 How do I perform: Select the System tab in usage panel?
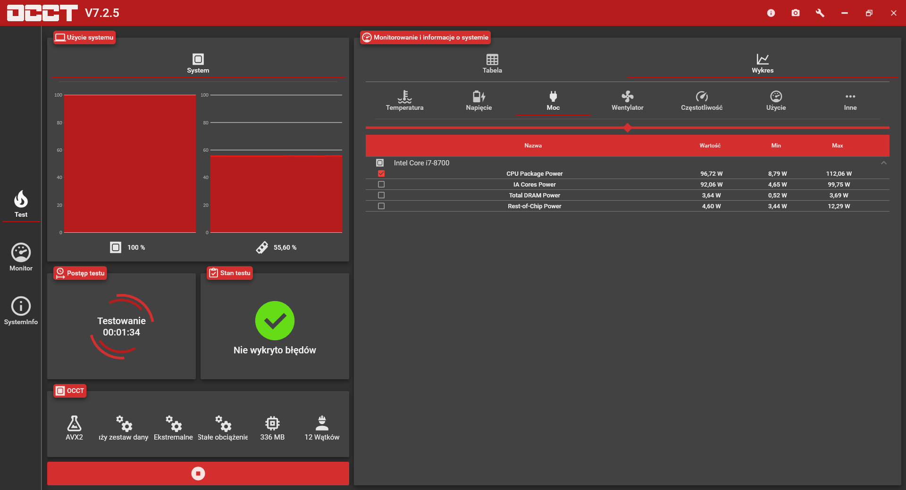pos(198,64)
